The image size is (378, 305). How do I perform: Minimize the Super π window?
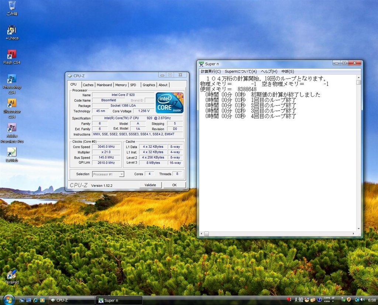[337, 63]
